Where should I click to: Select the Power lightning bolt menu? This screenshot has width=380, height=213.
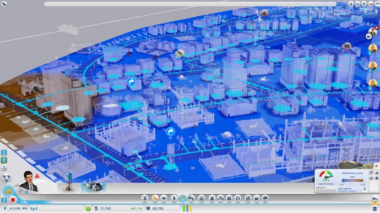[x=173, y=198]
